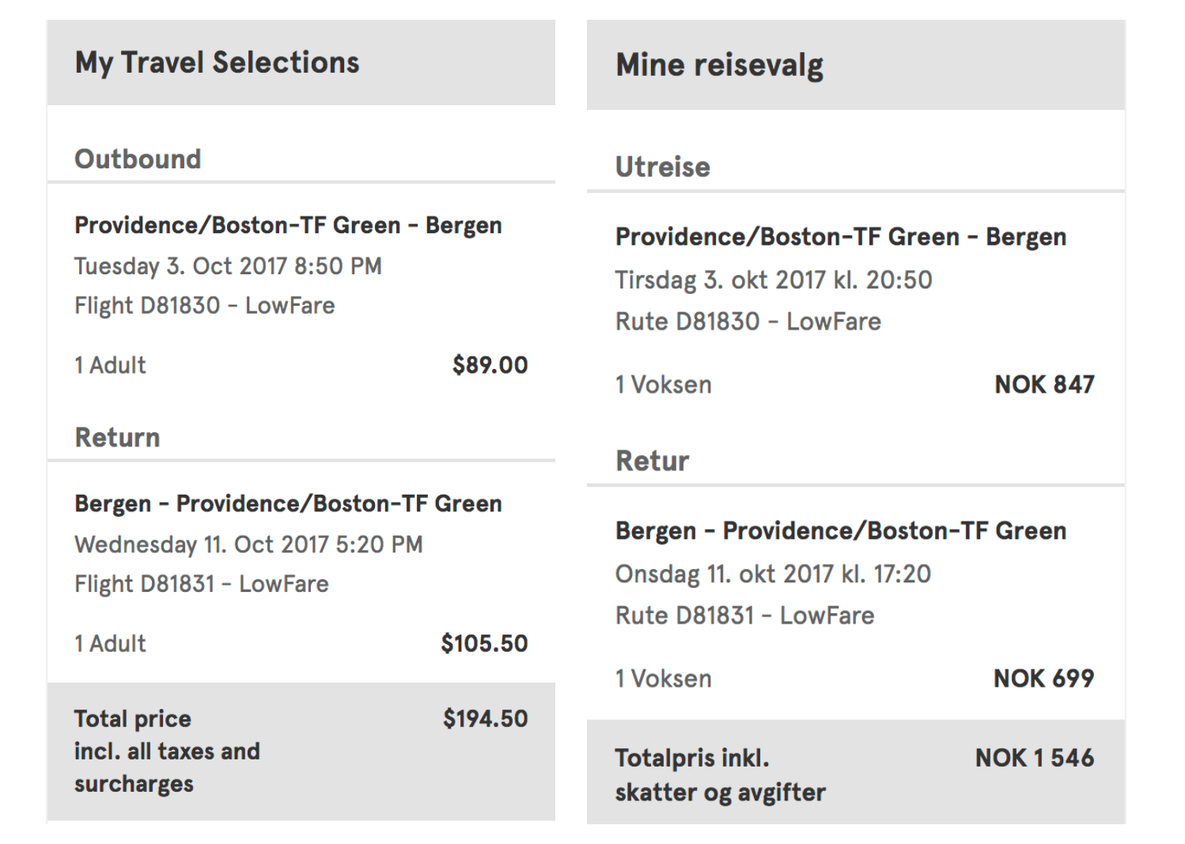Image resolution: width=1185 pixels, height=844 pixels.
Task: Click the $89.00 outbound fare
Action: tap(490, 365)
